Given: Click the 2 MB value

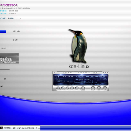Looking at the screenshot, I should pyautogui.click(x=15, y=40).
